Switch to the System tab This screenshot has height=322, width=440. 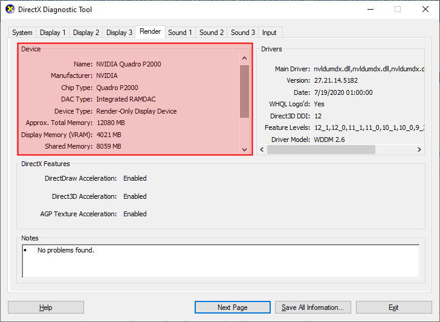click(x=22, y=33)
